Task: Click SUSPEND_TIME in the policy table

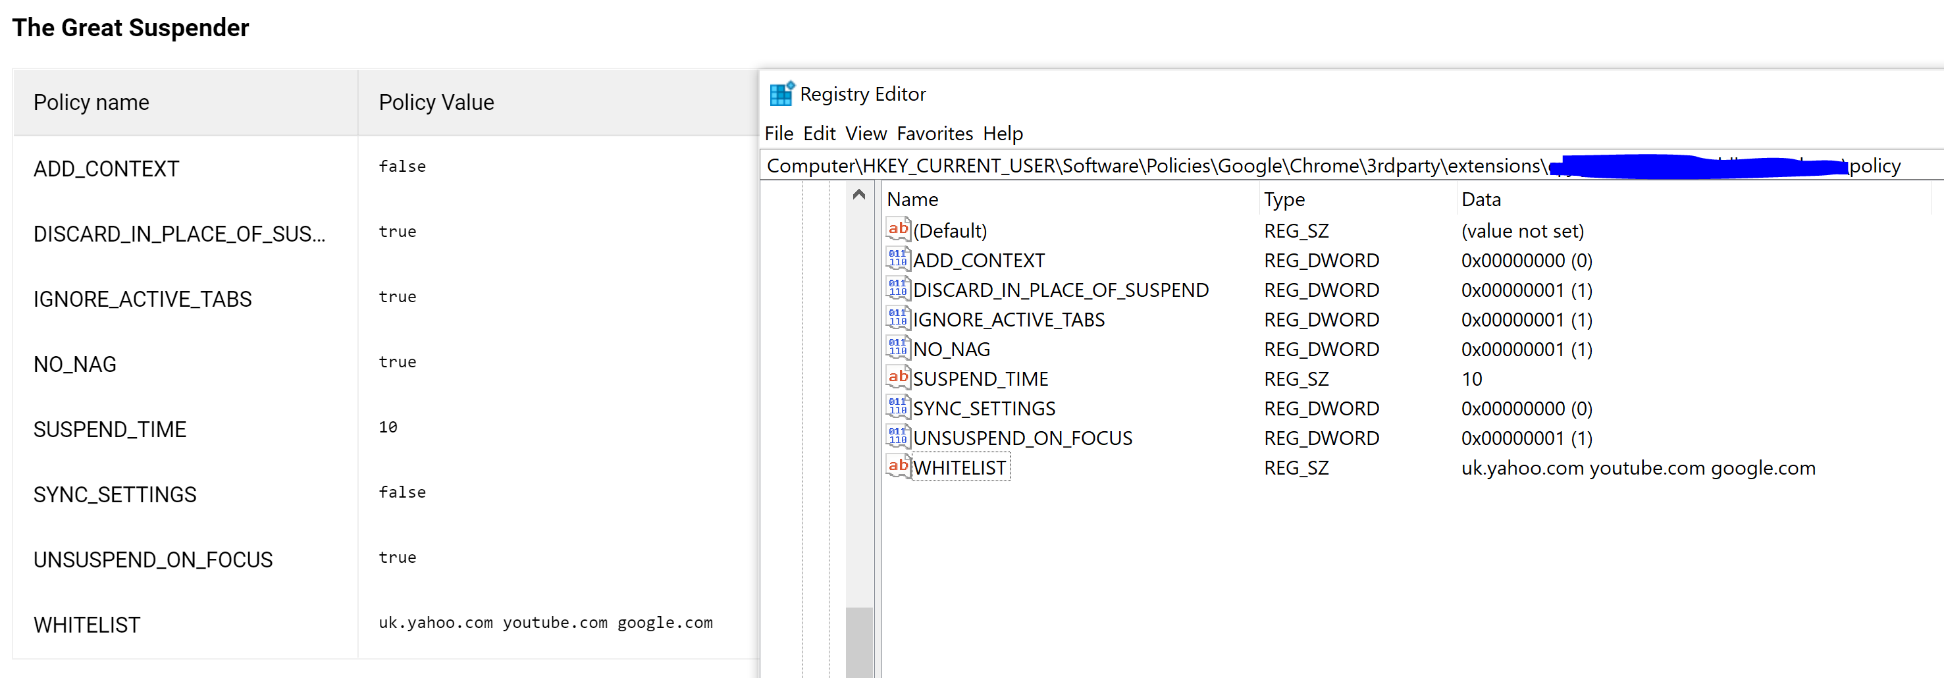Action: point(109,429)
